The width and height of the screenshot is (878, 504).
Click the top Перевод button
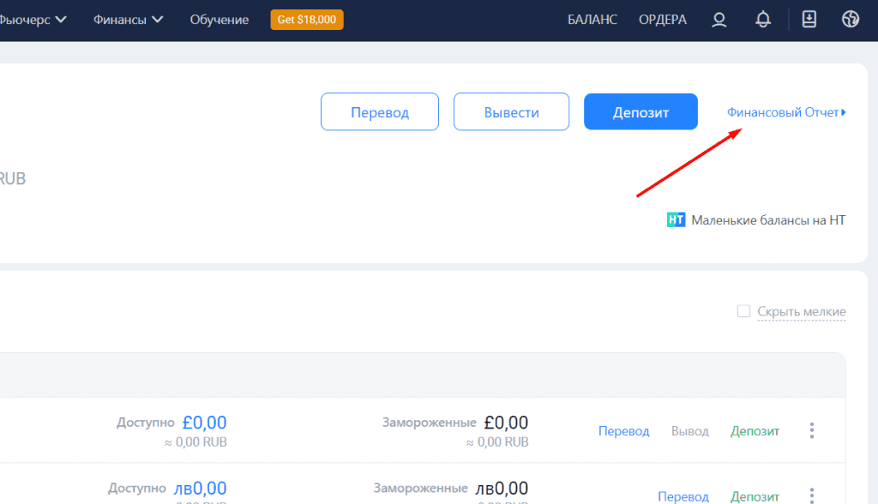[380, 112]
